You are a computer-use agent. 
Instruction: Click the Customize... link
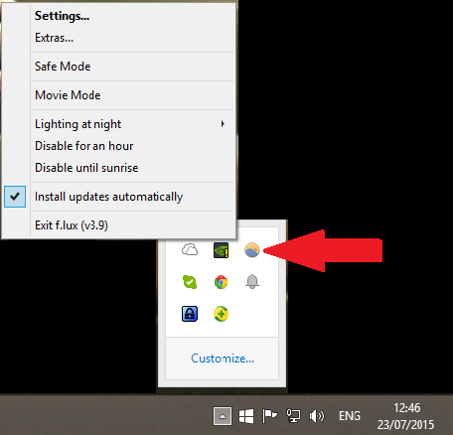pos(223,359)
